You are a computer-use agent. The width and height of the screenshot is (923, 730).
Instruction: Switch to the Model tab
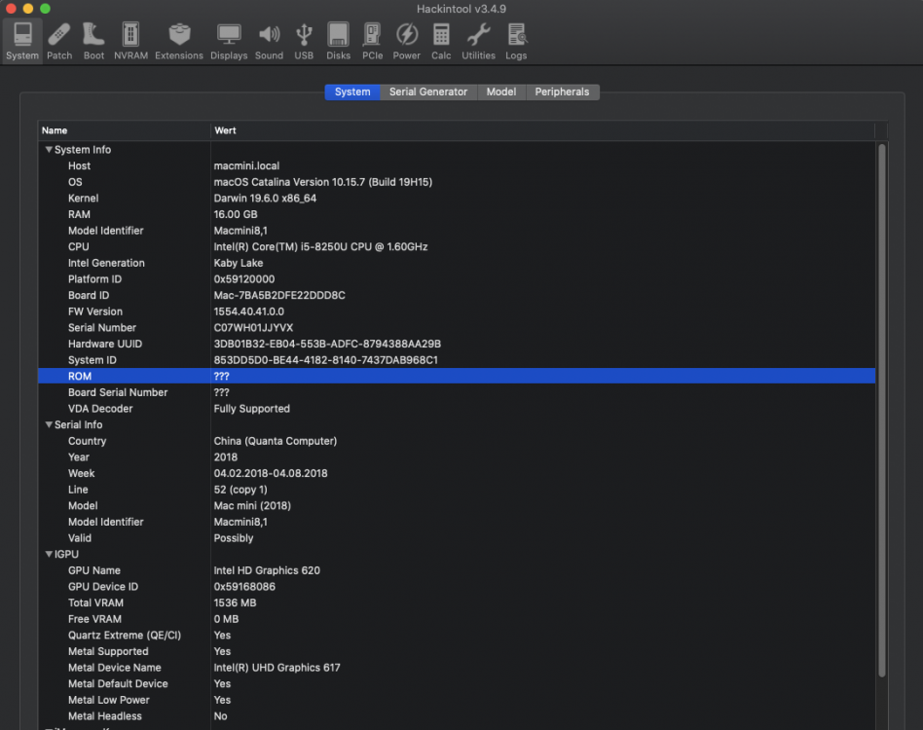coord(501,91)
